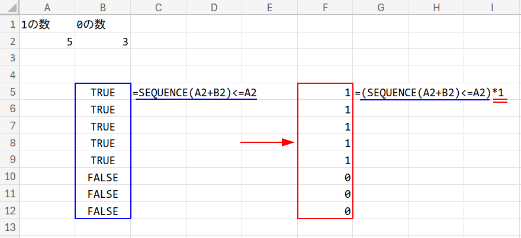Click the =SEQUENCE(A2+B2)<=A2 formula text
The height and width of the screenshot is (238, 521).
pyautogui.click(x=196, y=93)
